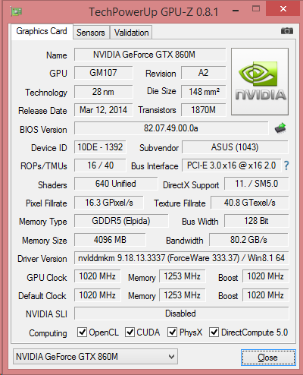Toggle the OpenCL checkbox
303x375 pixels.
(x=82, y=332)
